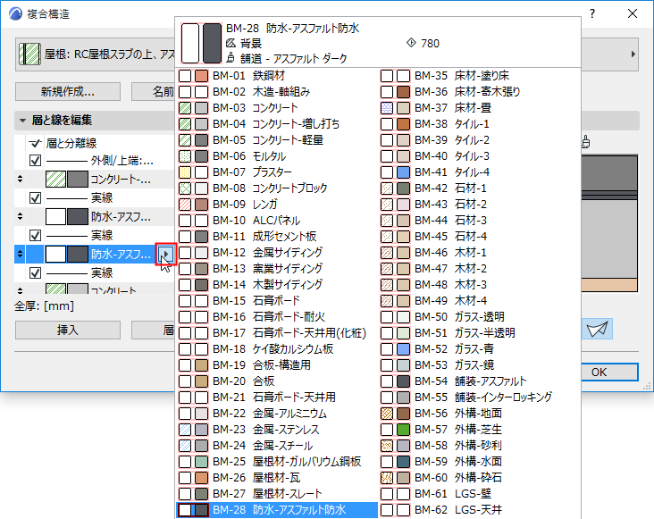Viewport: 654px width, 519px height.
Task: Click BM-55 舗装-インターロッキング entry
Action: (x=479, y=398)
